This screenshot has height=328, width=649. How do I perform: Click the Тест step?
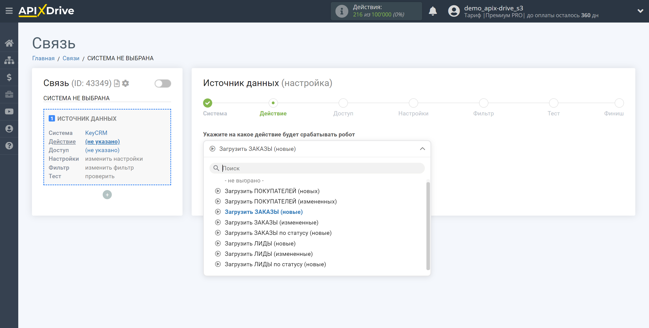(x=554, y=103)
